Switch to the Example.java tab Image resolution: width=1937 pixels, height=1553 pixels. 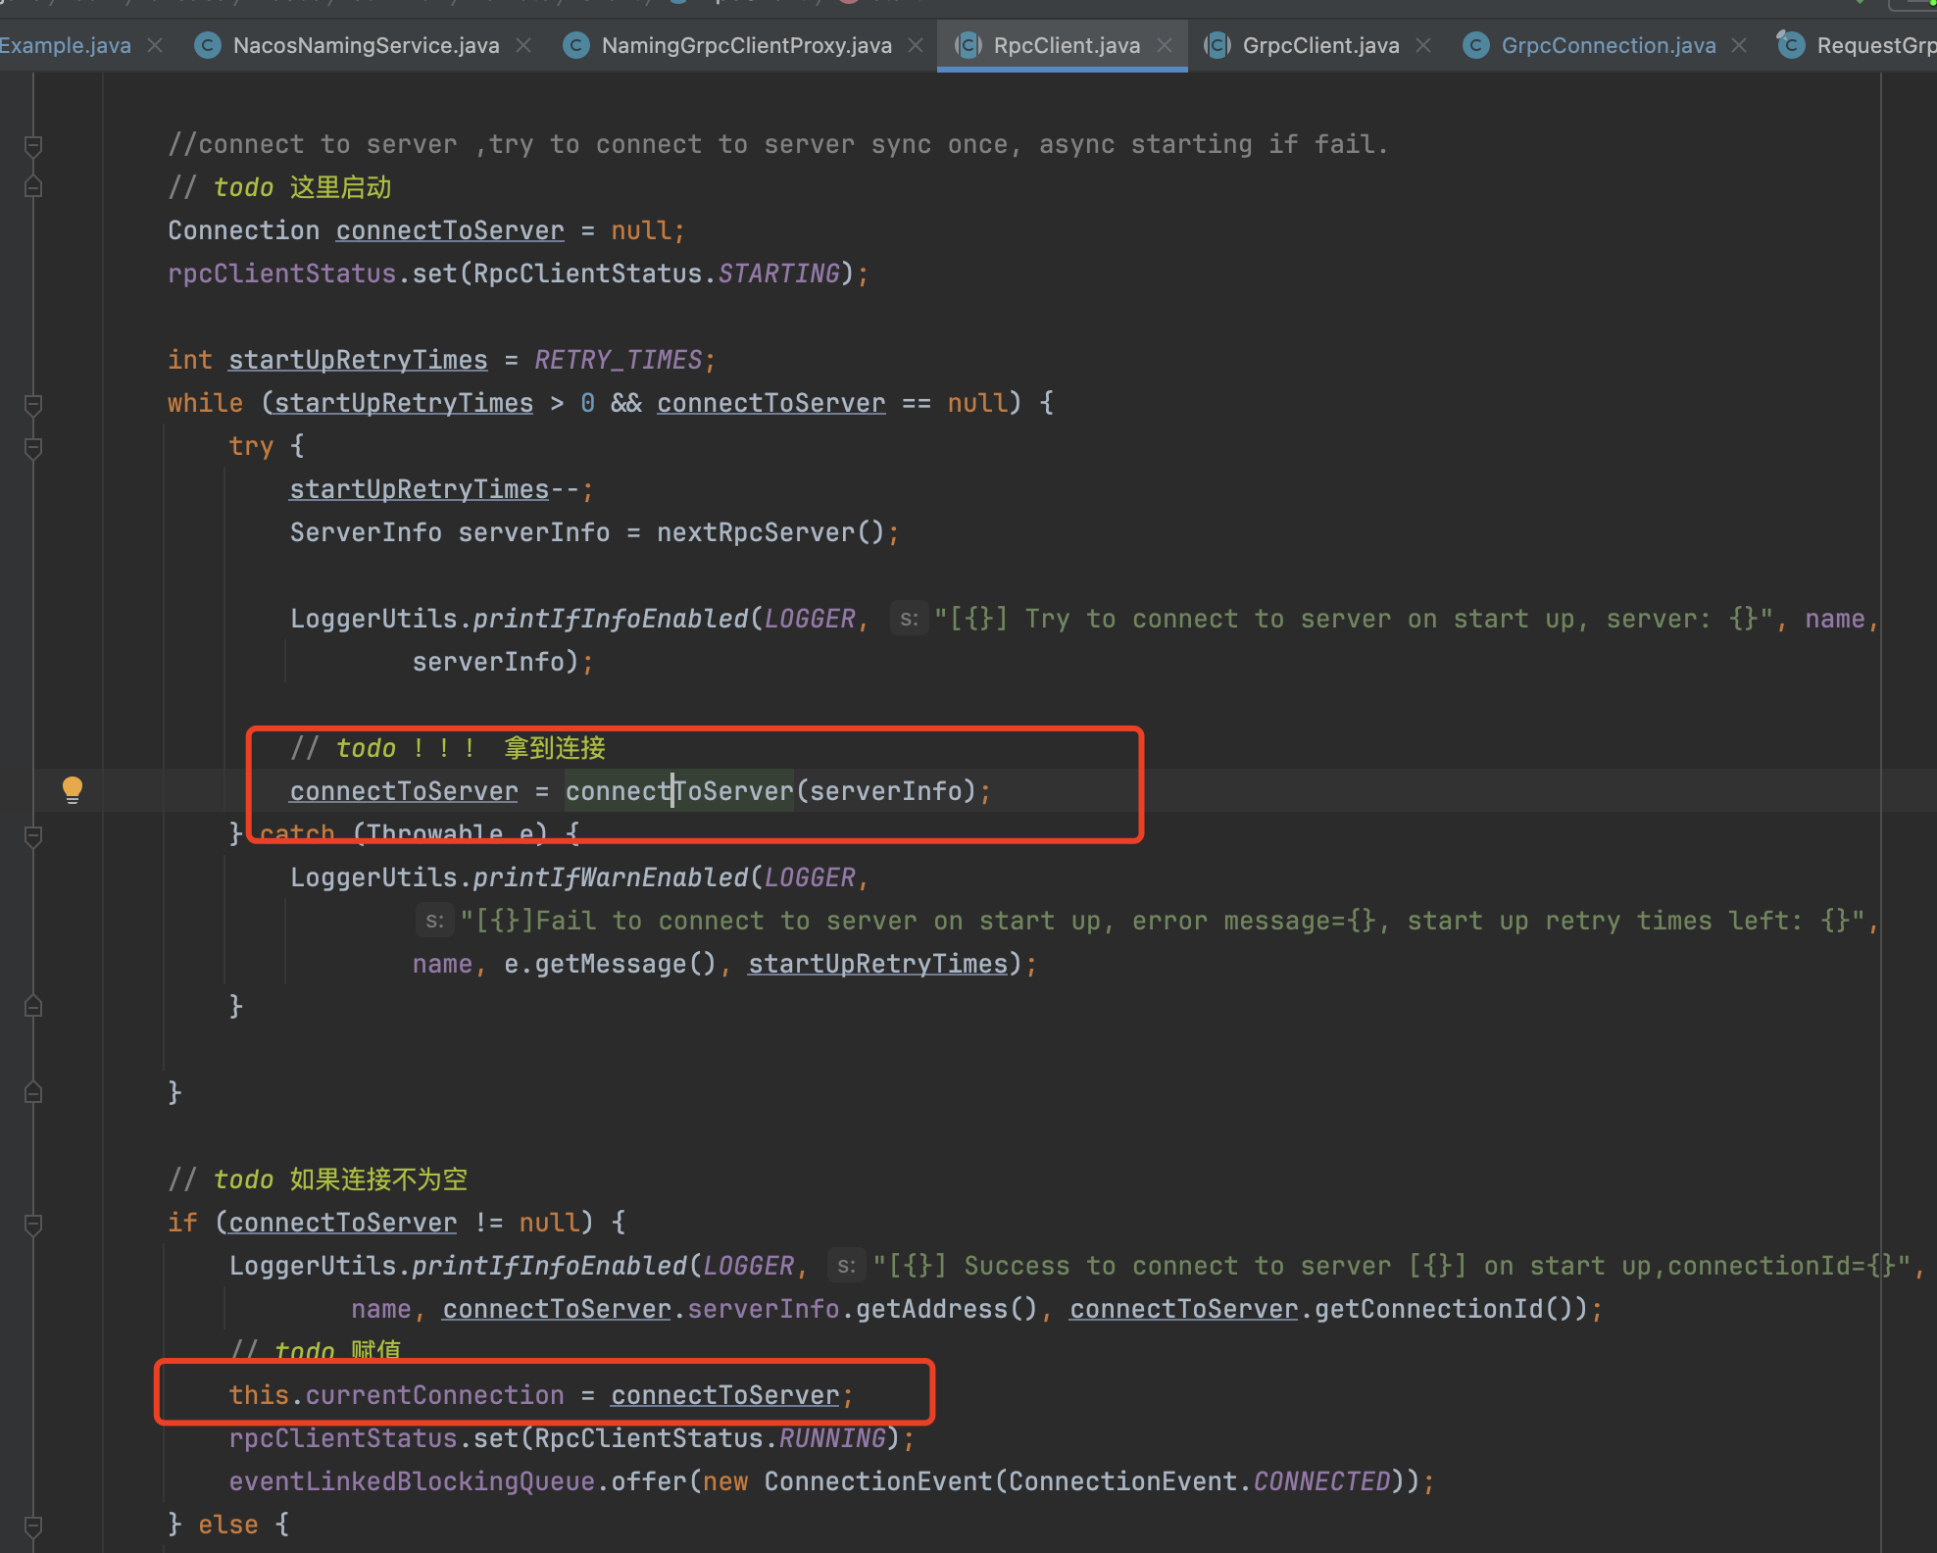tap(66, 45)
